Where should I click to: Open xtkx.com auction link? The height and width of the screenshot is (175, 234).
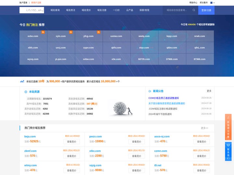pos(95,151)
